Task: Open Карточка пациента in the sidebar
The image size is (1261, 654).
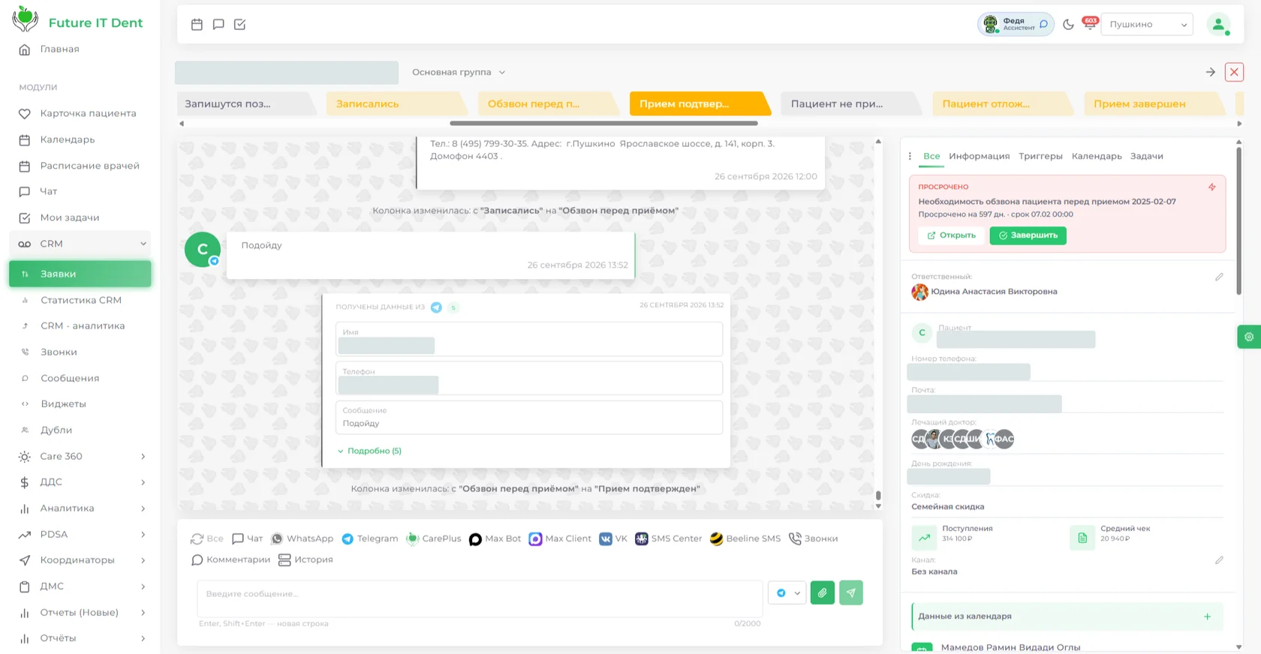Action: 88,113
